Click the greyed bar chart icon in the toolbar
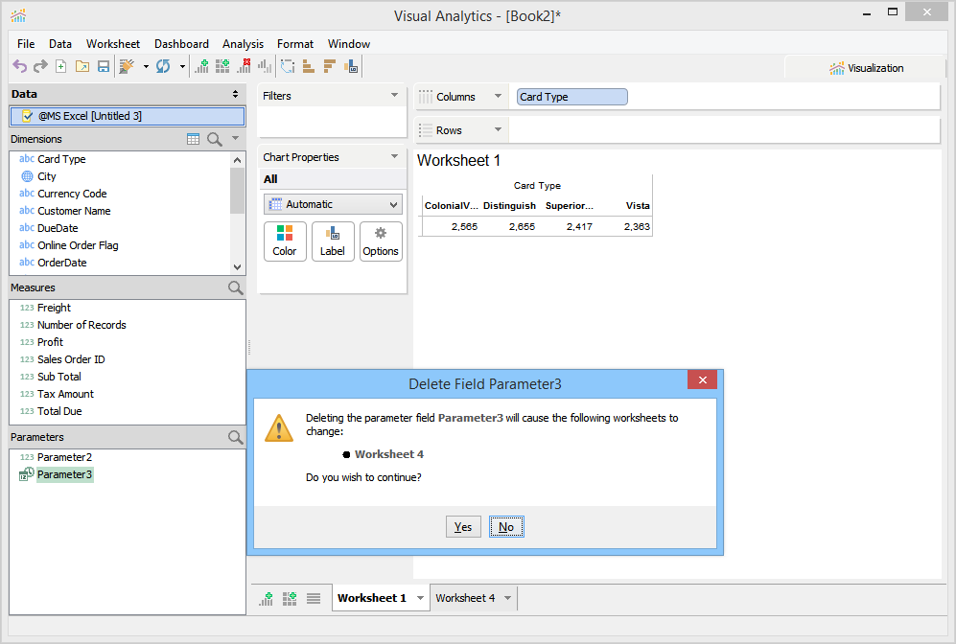This screenshot has width=956, height=644. pyautogui.click(x=265, y=66)
